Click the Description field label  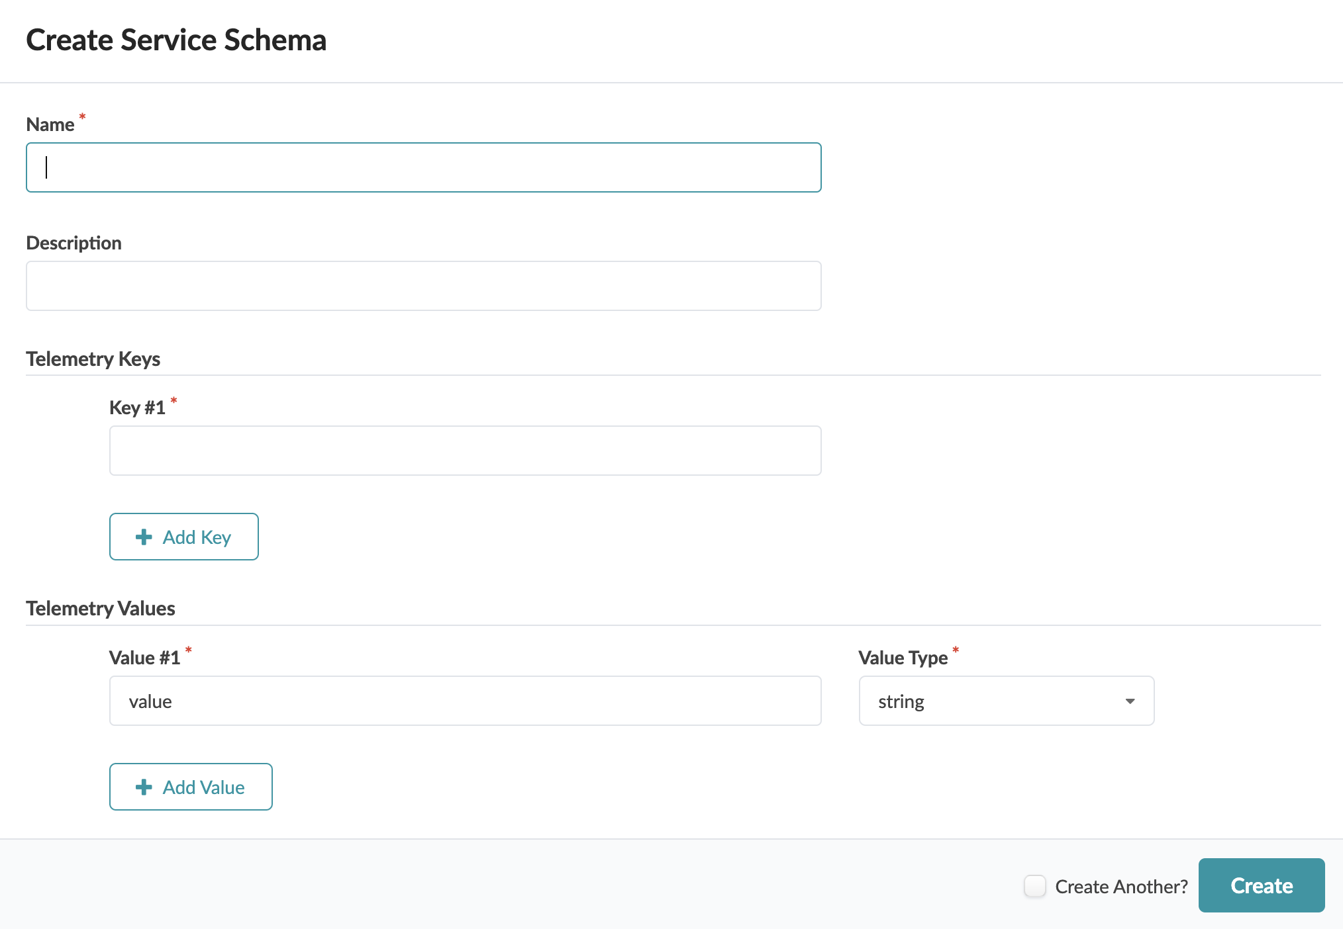click(x=74, y=243)
